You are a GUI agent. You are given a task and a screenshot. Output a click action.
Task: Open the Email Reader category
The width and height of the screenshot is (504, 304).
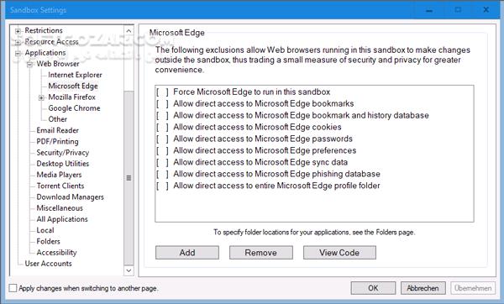tap(57, 130)
